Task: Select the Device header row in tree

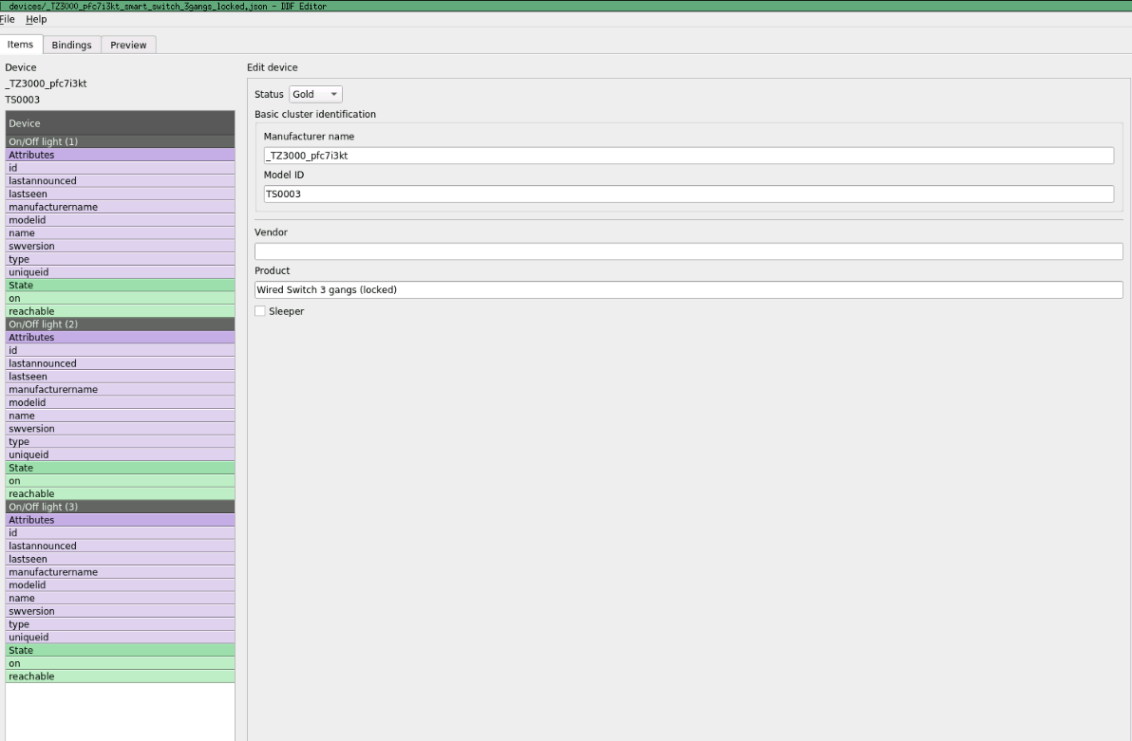Action: click(x=120, y=123)
